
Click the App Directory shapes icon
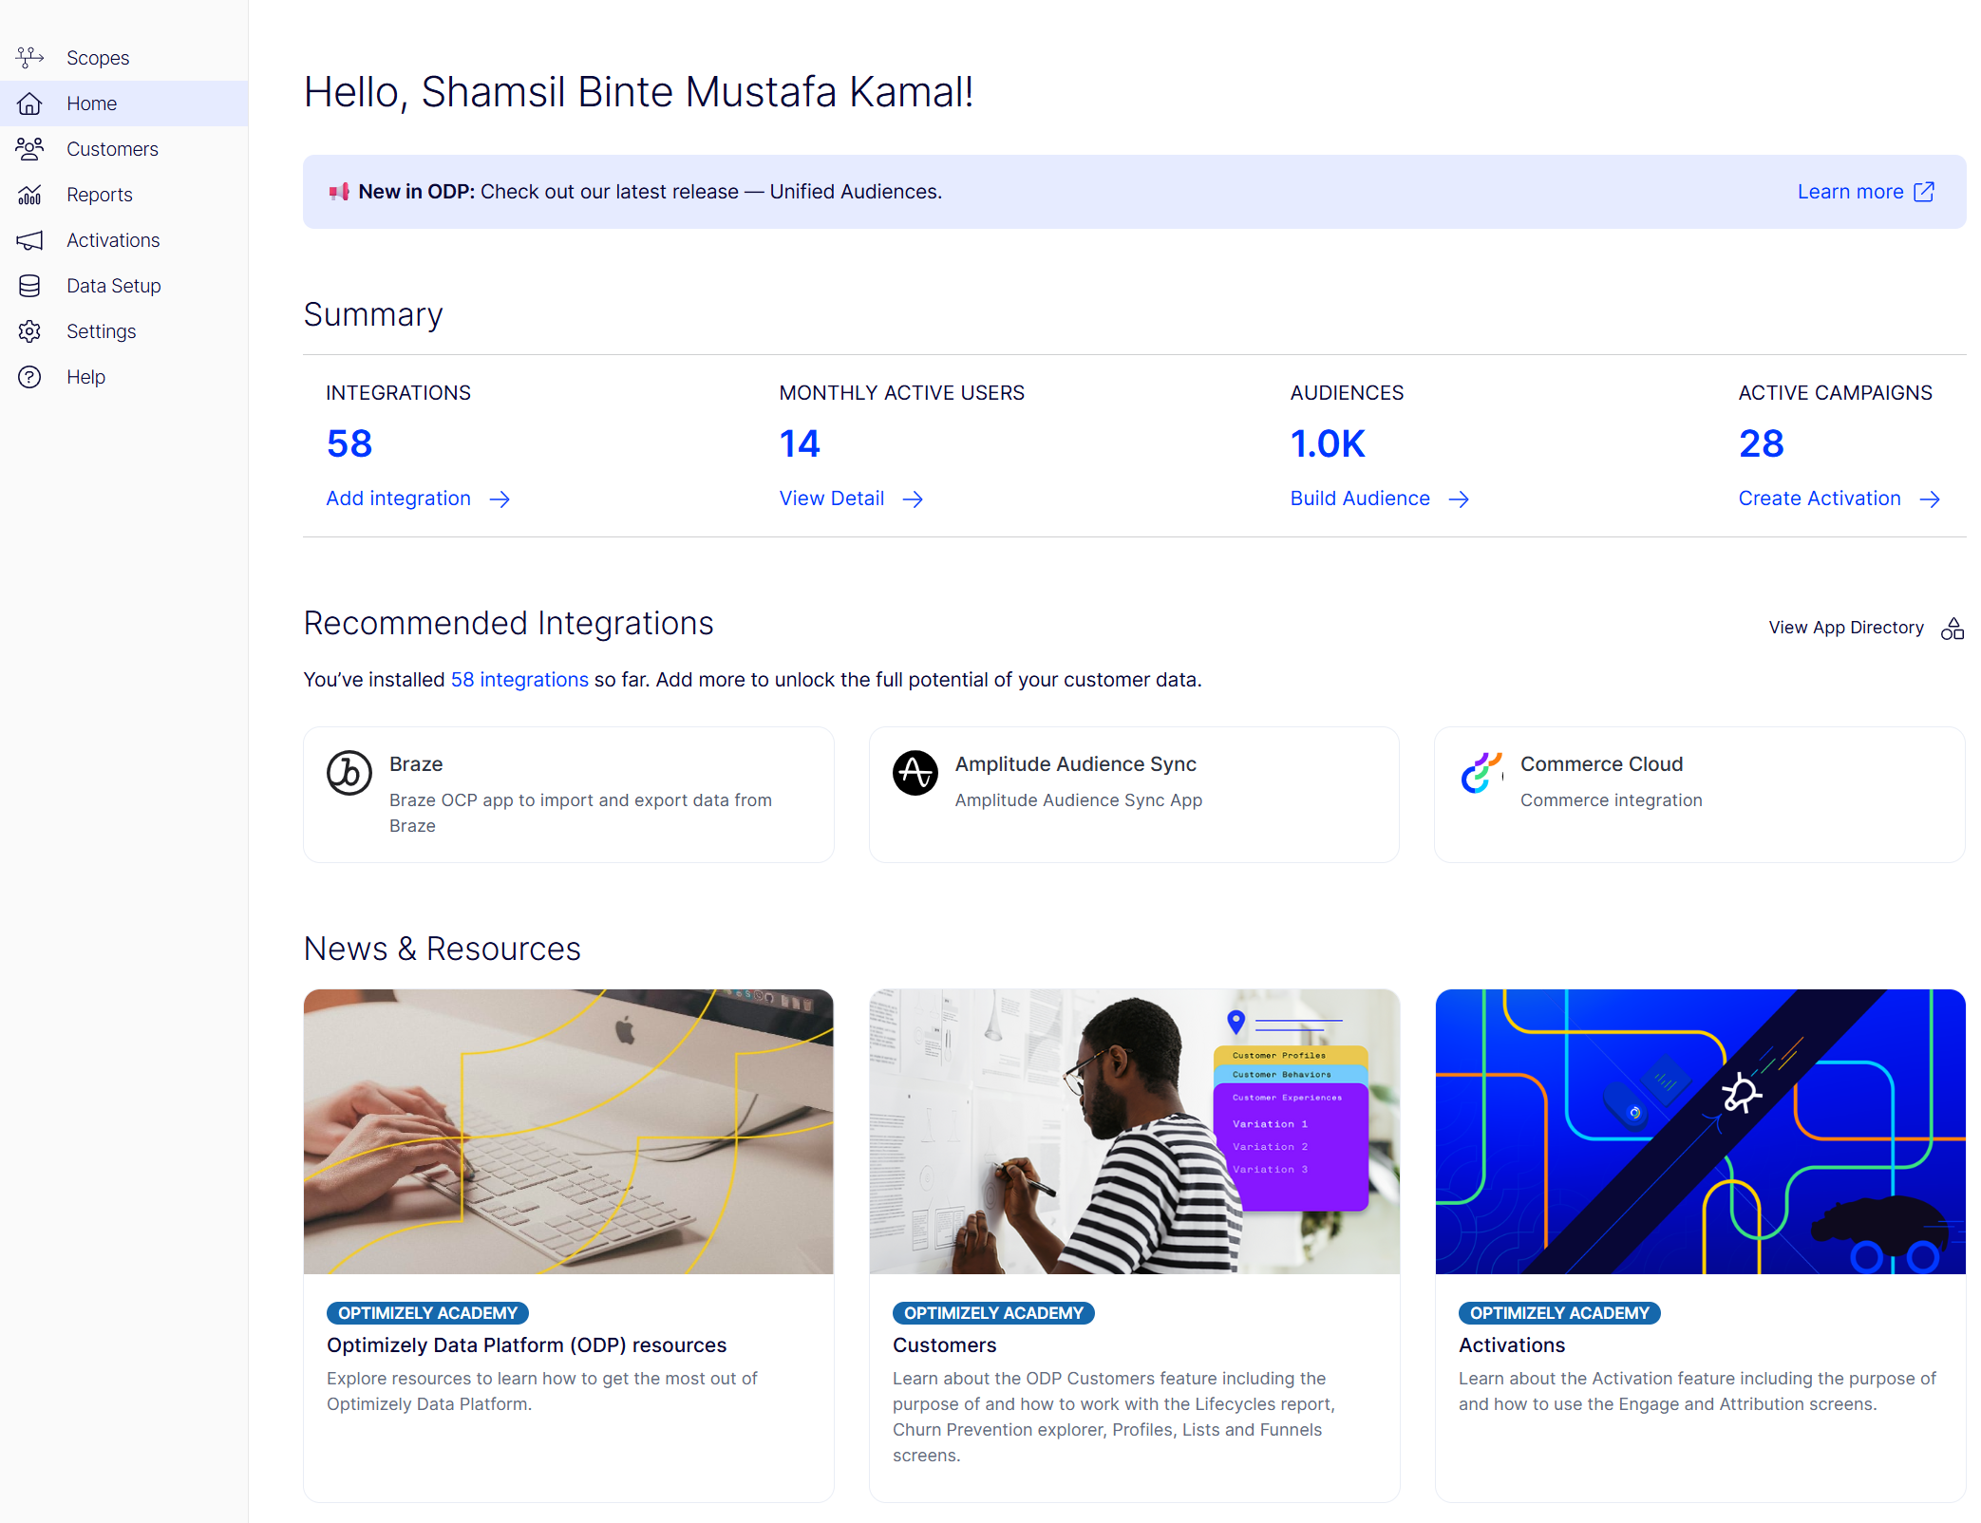[1953, 629]
